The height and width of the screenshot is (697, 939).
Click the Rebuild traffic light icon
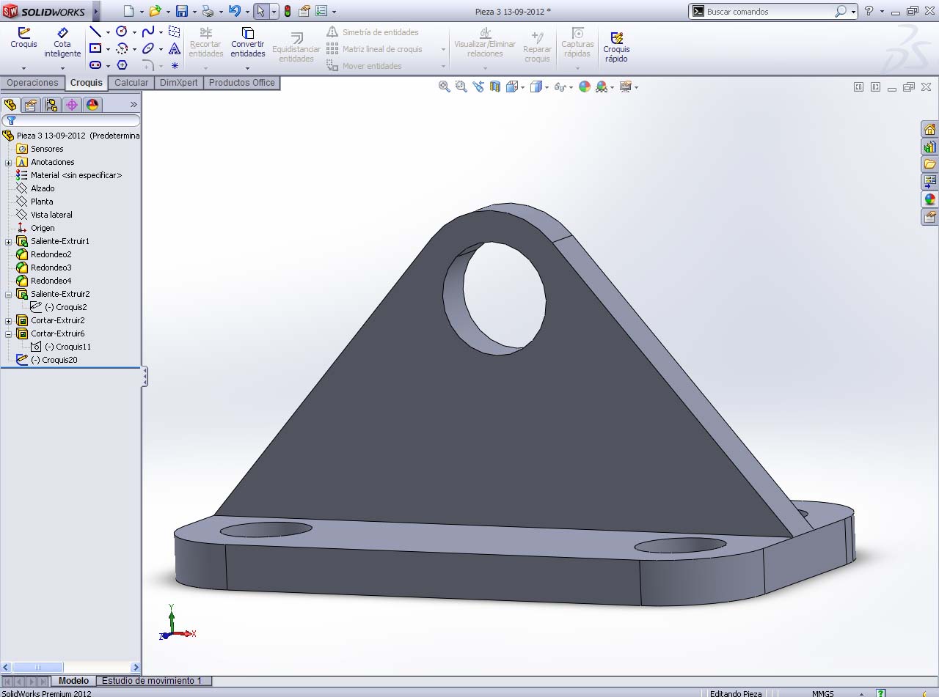point(287,11)
